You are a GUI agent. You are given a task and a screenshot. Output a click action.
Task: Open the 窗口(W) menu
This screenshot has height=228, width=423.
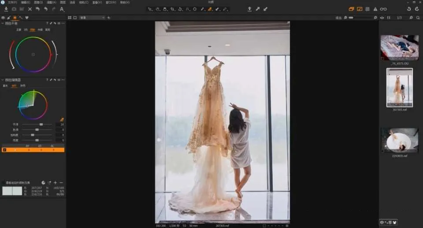coord(111,3)
